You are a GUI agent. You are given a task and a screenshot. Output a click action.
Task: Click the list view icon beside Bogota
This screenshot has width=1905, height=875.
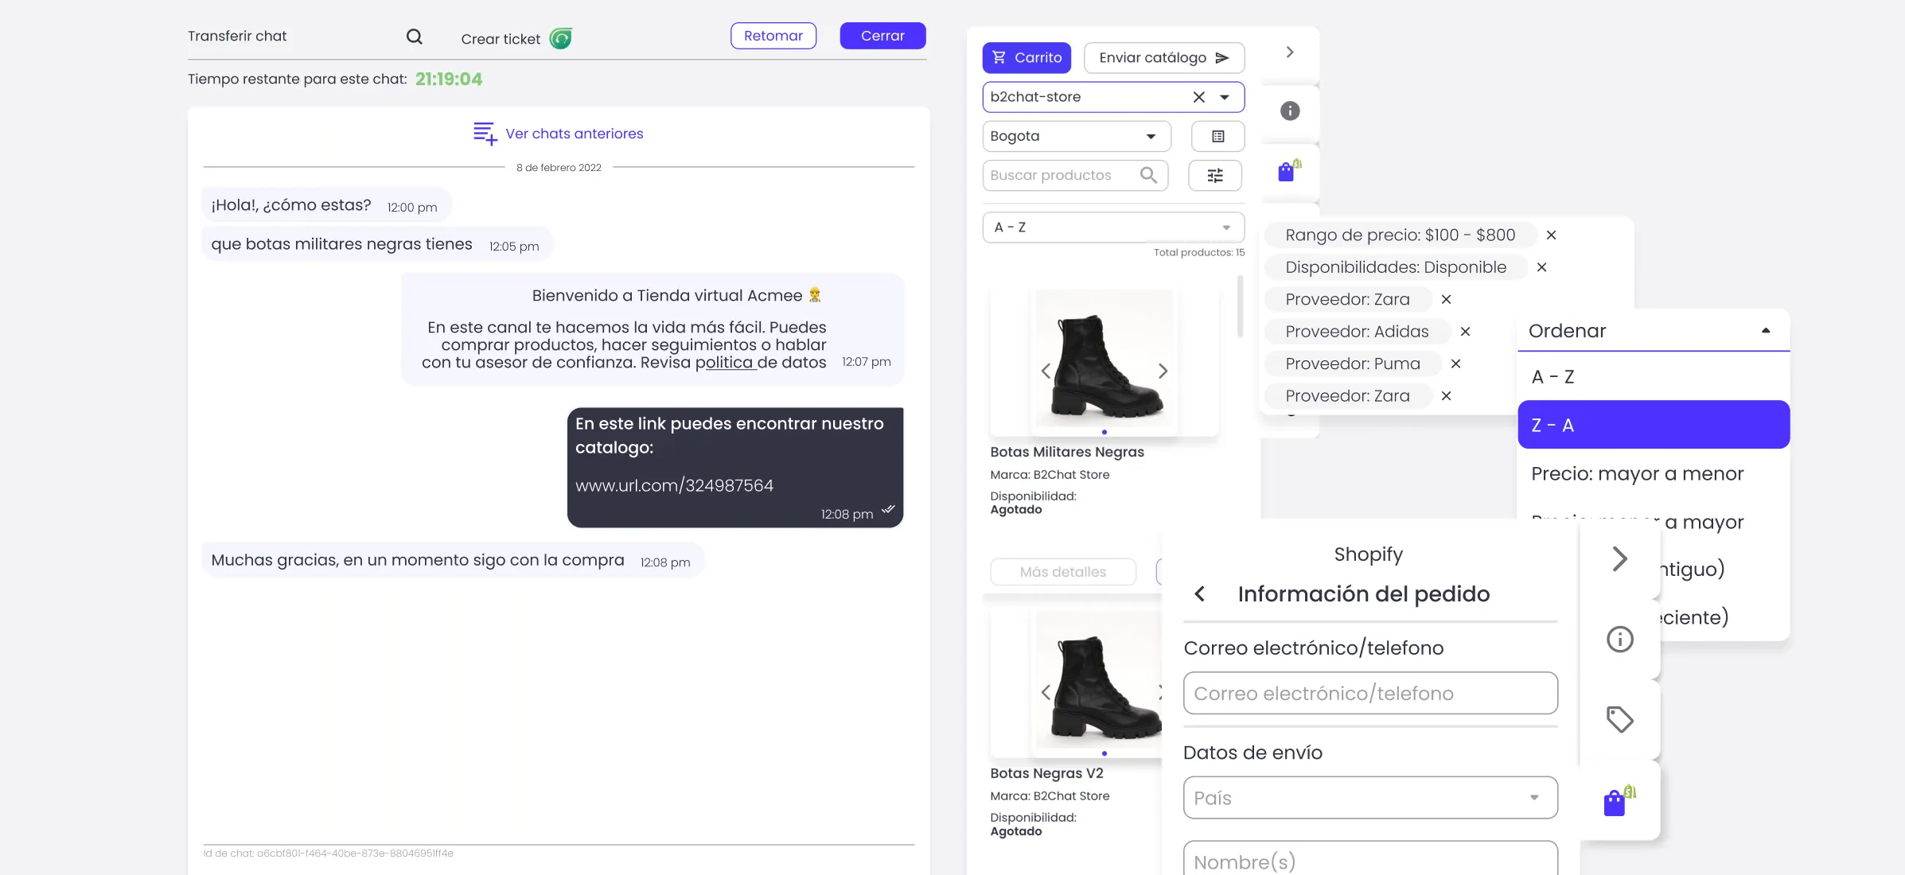click(x=1217, y=136)
